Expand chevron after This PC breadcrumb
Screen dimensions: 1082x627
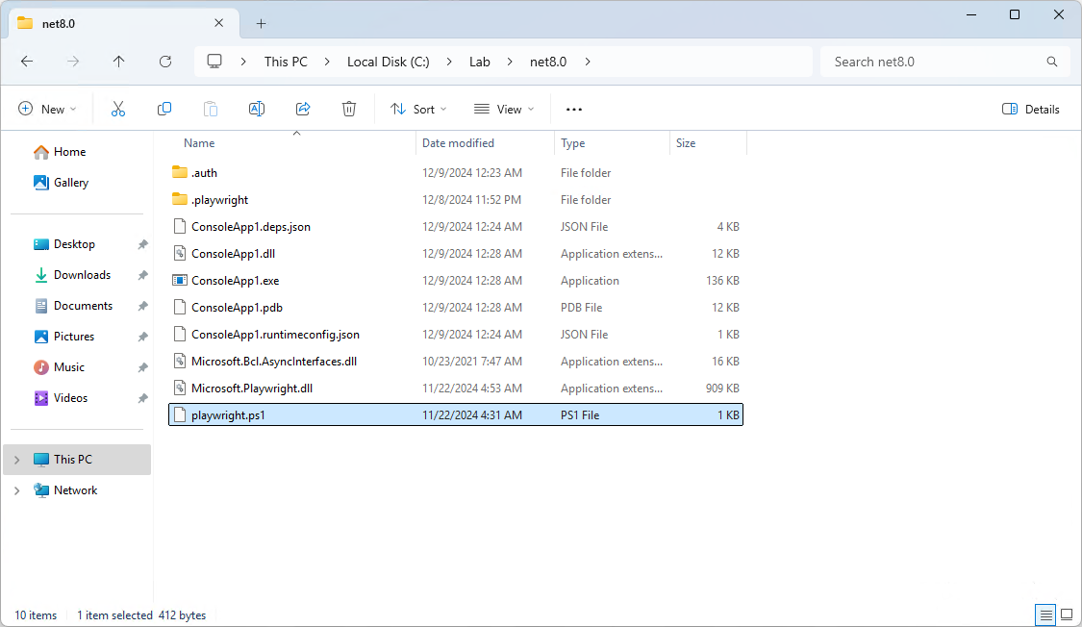pos(327,62)
